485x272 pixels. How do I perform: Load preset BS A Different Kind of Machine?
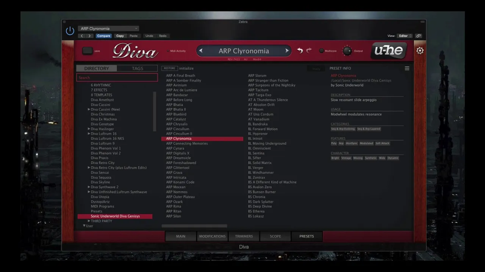[272, 182]
